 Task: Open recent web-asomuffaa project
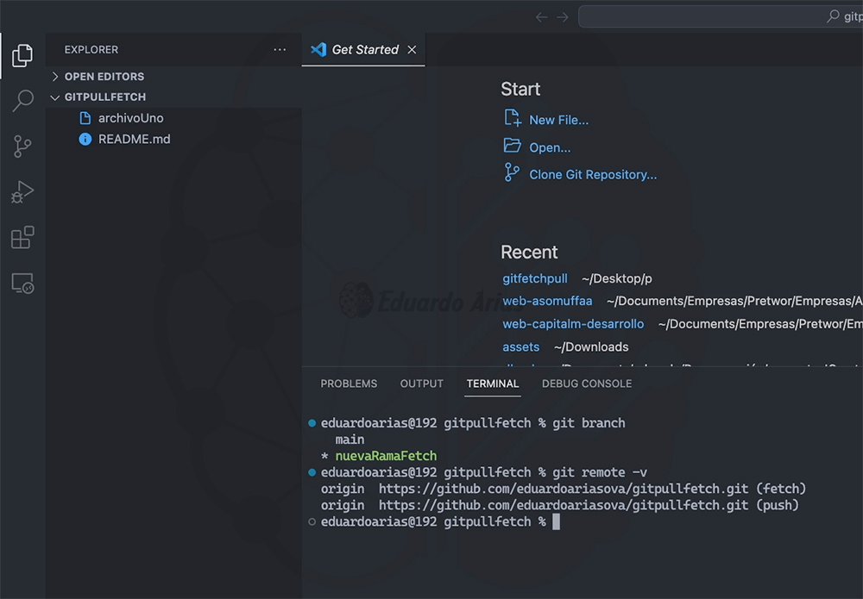coord(547,301)
